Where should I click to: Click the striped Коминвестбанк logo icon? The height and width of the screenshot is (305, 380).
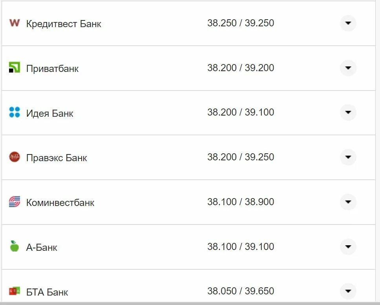click(15, 202)
